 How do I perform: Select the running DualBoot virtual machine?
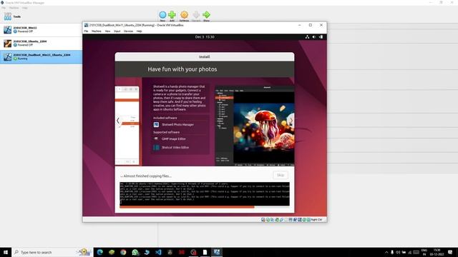click(41, 57)
